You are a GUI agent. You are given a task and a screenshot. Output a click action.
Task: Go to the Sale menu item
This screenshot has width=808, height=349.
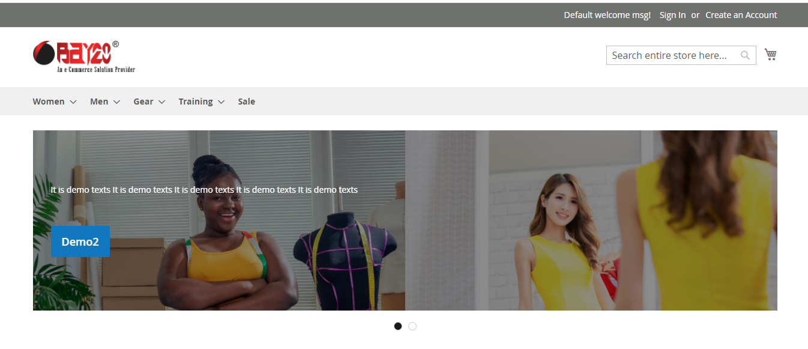[246, 102]
